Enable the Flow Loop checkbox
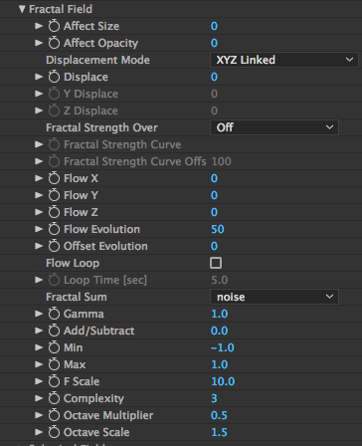The width and height of the screenshot is (362, 446). pyautogui.click(x=216, y=263)
